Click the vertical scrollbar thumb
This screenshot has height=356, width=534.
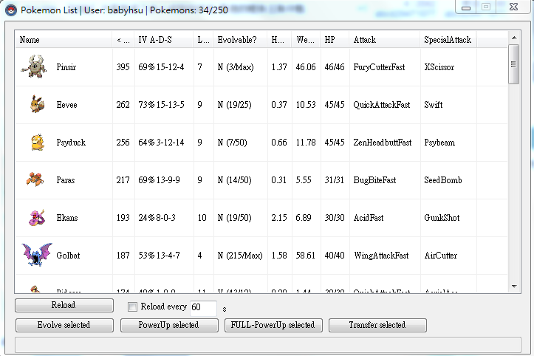[514, 64]
